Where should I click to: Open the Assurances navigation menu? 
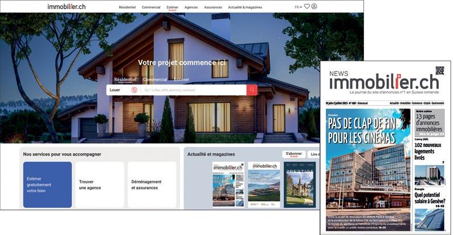(x=213, y=7)
